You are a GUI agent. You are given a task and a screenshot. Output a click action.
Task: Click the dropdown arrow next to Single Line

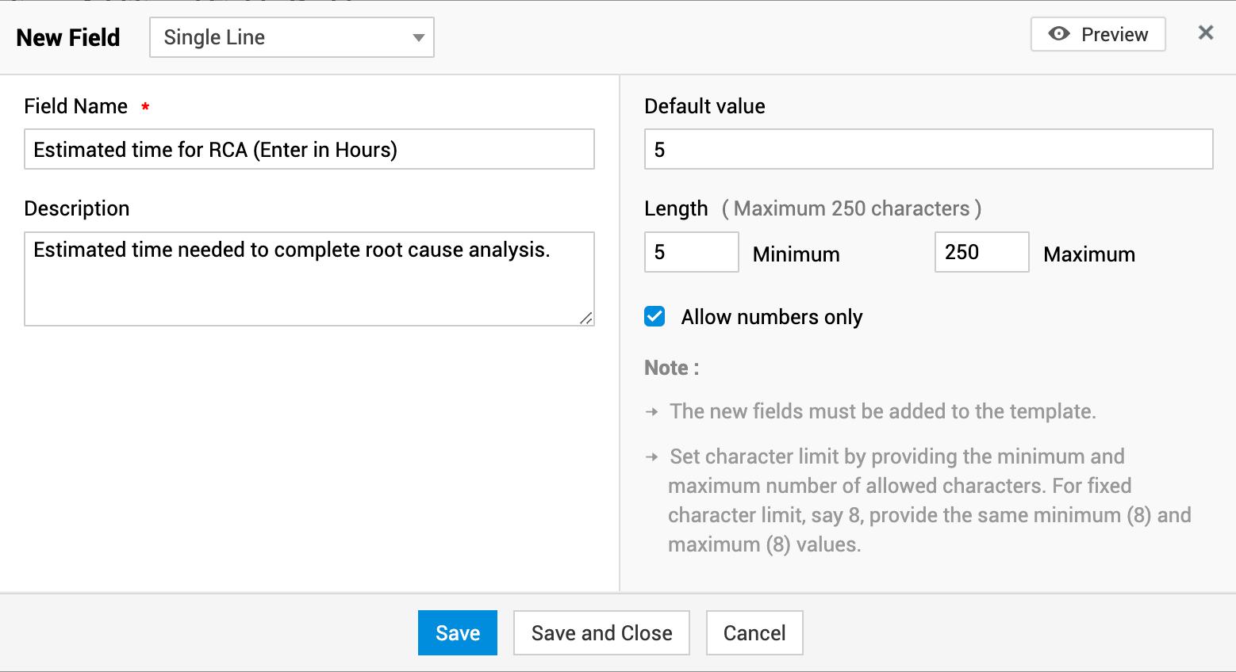[x=418, y=38]
